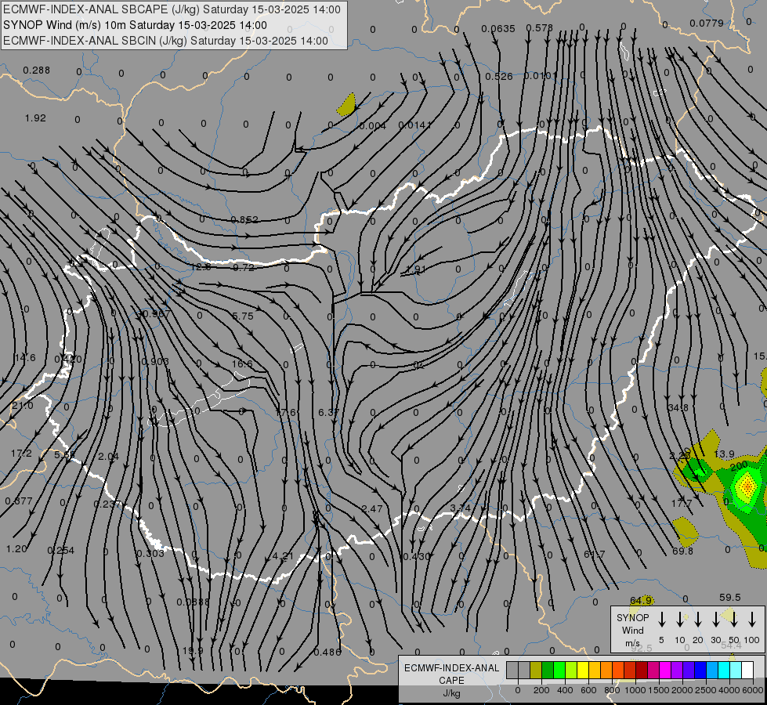Click the '0.877' value on the map
Image resolution: width=767 pixels, height=705 pixels.
click(19, 501)
